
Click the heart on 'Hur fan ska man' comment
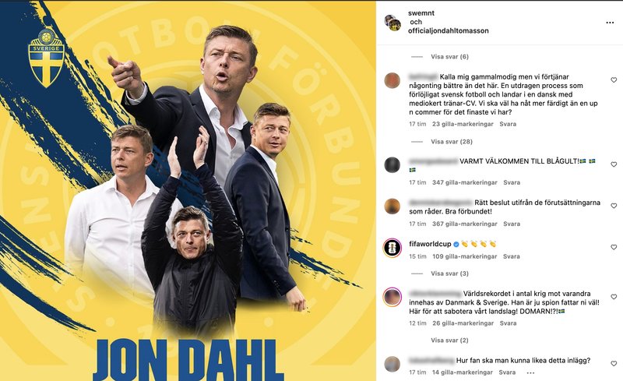(614, 364)
